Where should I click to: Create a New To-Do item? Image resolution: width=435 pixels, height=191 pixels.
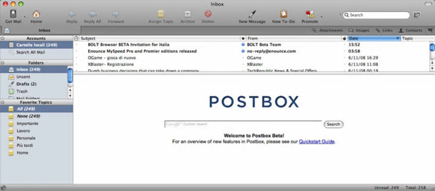[x=283, y=14]
